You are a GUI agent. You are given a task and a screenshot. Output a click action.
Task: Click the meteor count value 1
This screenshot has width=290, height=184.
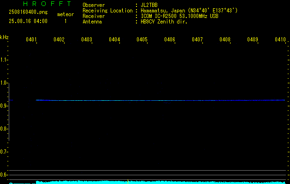point(65,21)
